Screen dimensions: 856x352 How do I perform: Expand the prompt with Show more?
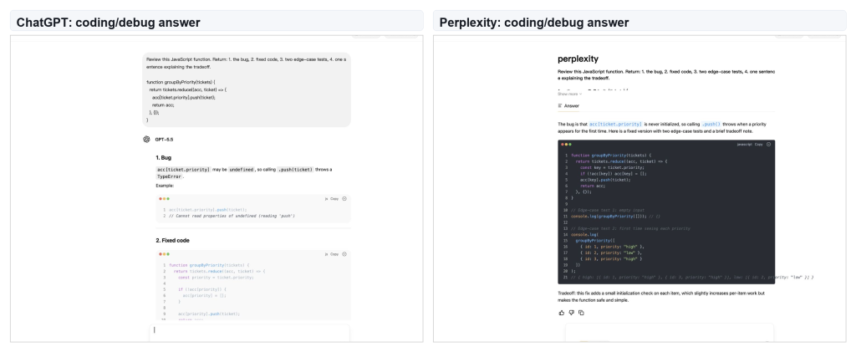click(569, 94)
